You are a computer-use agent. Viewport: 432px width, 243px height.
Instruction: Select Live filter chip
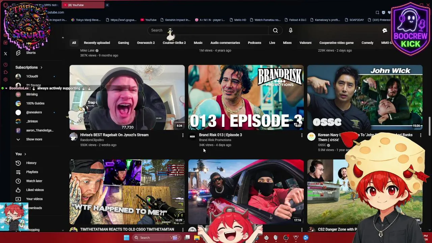272,43
